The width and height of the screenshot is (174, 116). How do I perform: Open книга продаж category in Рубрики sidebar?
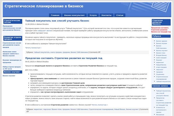pyautogui.click(x=161, y=58)
